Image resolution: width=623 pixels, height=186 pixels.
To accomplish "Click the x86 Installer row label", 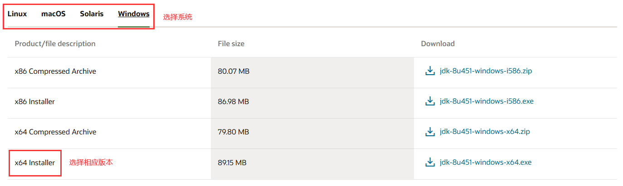I will [x=35, y=102].
